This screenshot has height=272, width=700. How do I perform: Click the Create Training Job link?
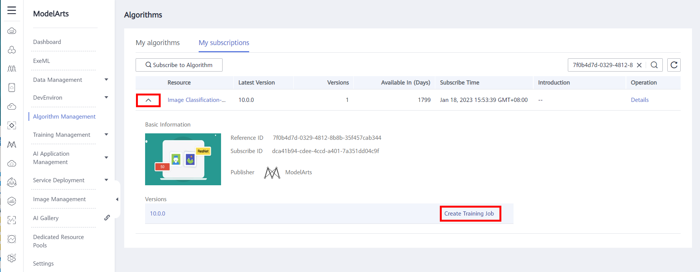(x=469, y=214)
